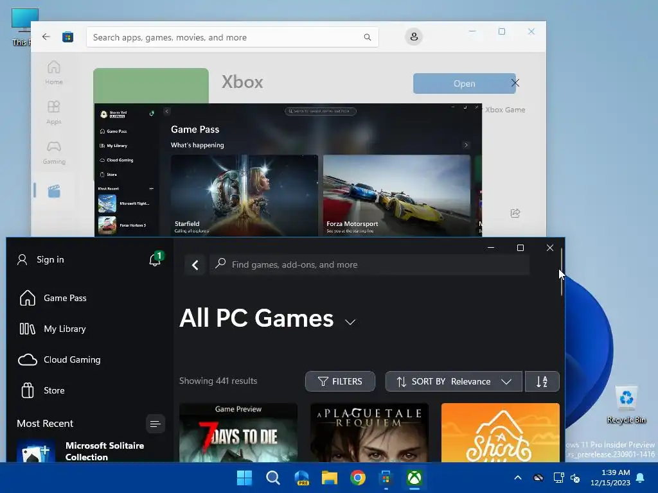
Task: Open the 7 Days to Die game card
Action: tap(238, 433)
